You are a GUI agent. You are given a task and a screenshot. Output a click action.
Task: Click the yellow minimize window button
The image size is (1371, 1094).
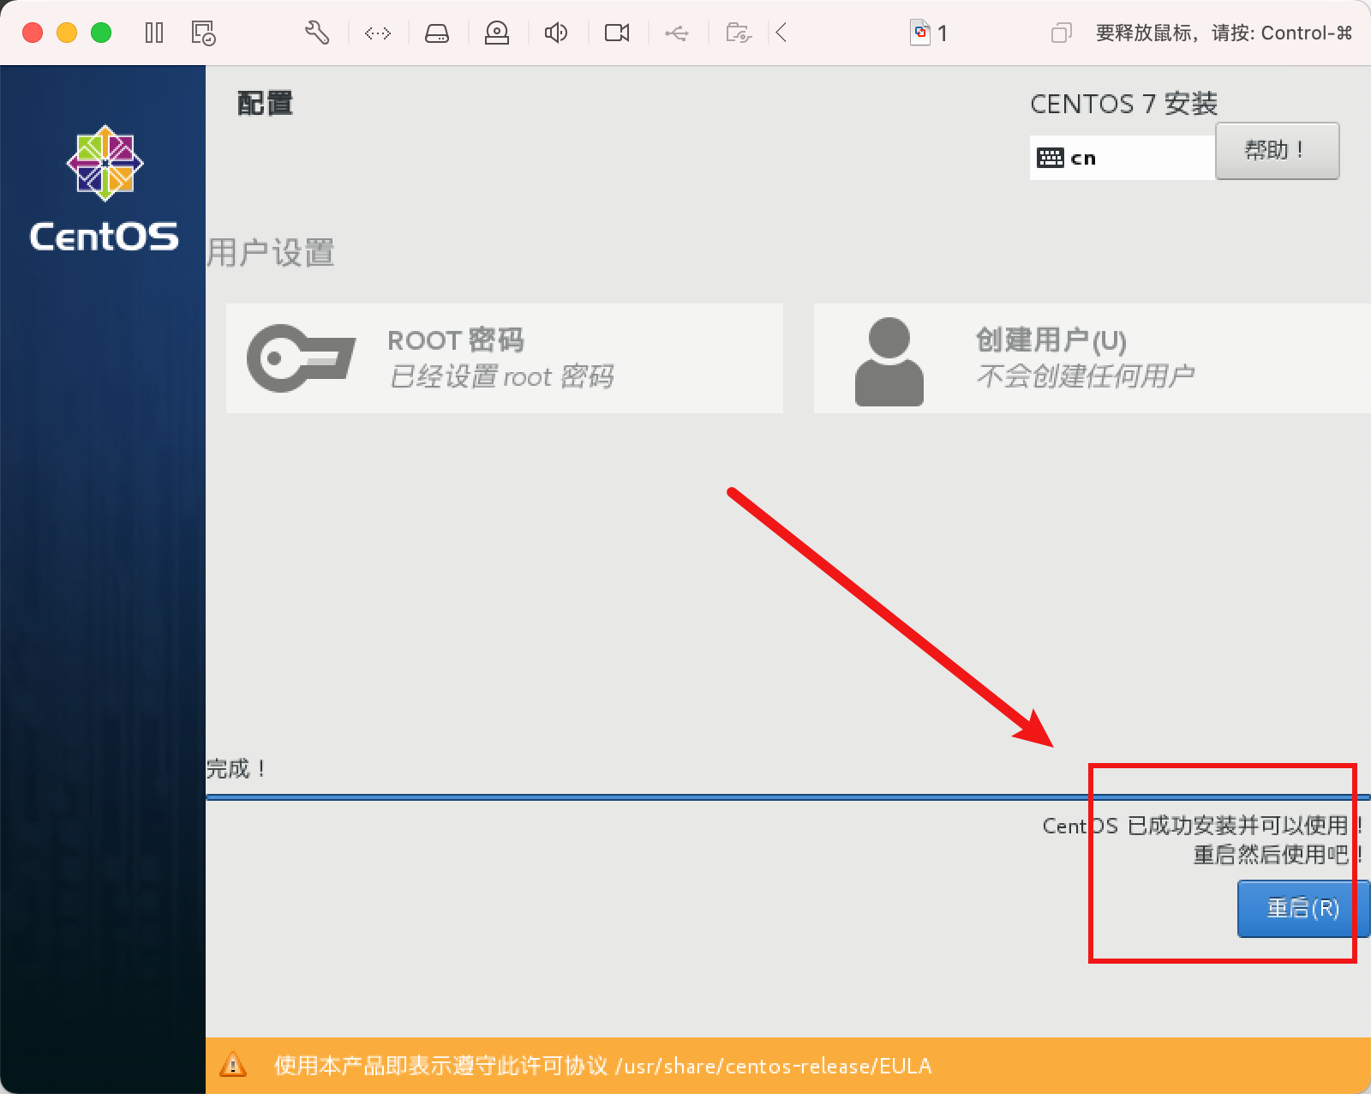coord(67,33)
